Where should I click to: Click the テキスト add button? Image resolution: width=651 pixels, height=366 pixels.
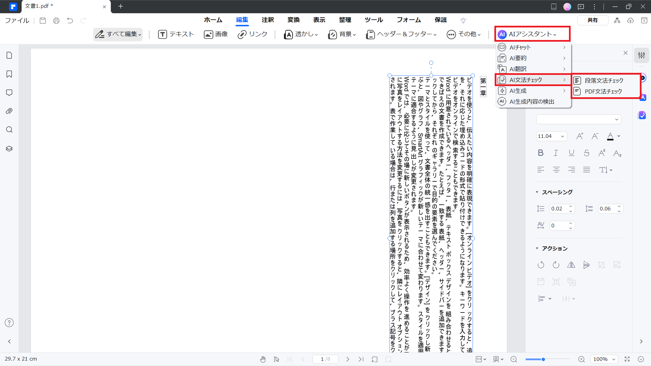(x=176, y=34)
